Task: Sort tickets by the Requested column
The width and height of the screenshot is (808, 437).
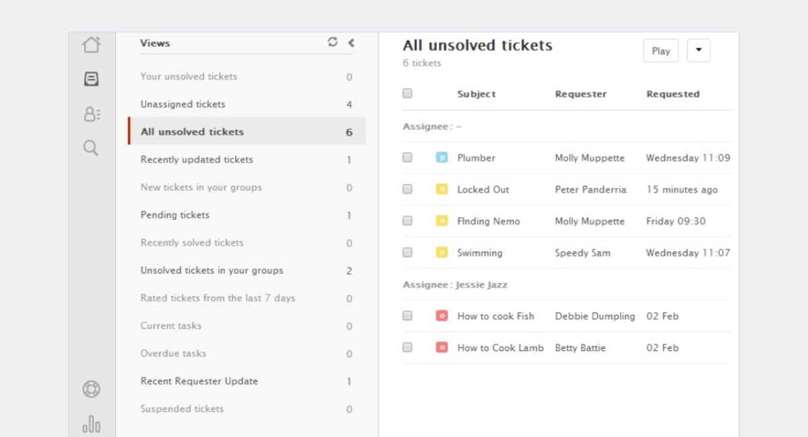Action: tap(673, 94)
